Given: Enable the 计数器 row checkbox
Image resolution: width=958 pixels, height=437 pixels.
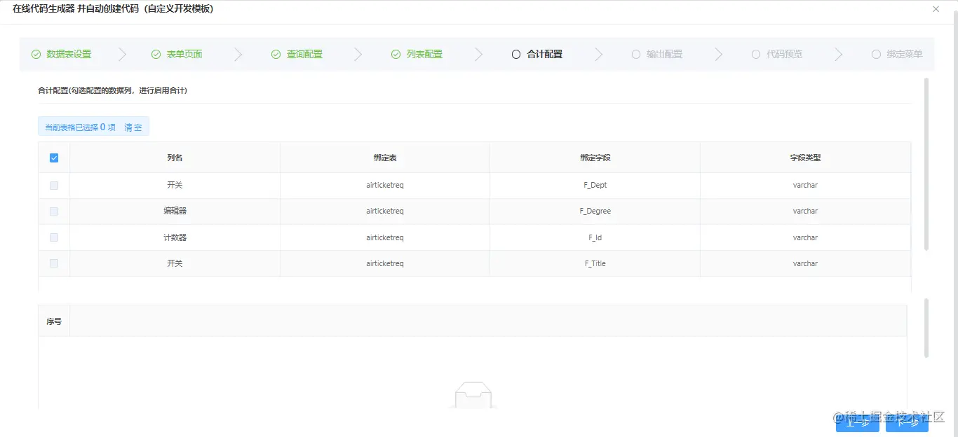Looking at the screenshot, I should pos(54,237).
